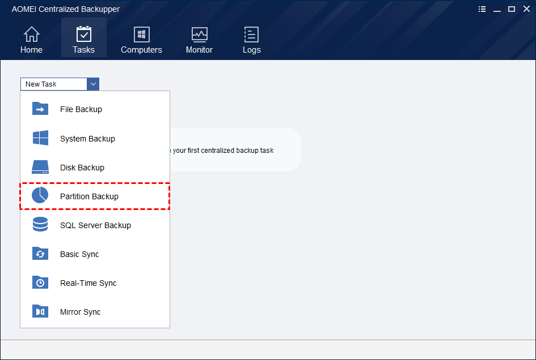
Task: Close the Backupper window
Action: [x=526, y=9]
